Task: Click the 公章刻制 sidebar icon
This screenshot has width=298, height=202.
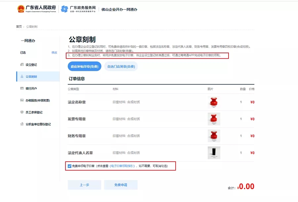Action: (x=22, y=77)
